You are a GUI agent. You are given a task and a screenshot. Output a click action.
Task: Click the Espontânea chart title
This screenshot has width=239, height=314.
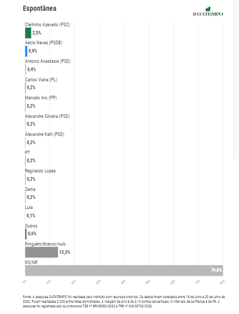pyautogui.click(x=40, y=8)
